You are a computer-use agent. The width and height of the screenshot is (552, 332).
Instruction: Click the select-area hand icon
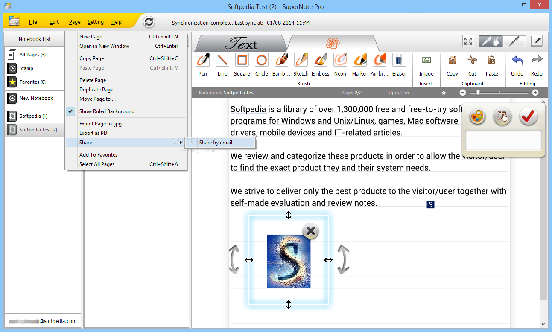click(502, 116)
